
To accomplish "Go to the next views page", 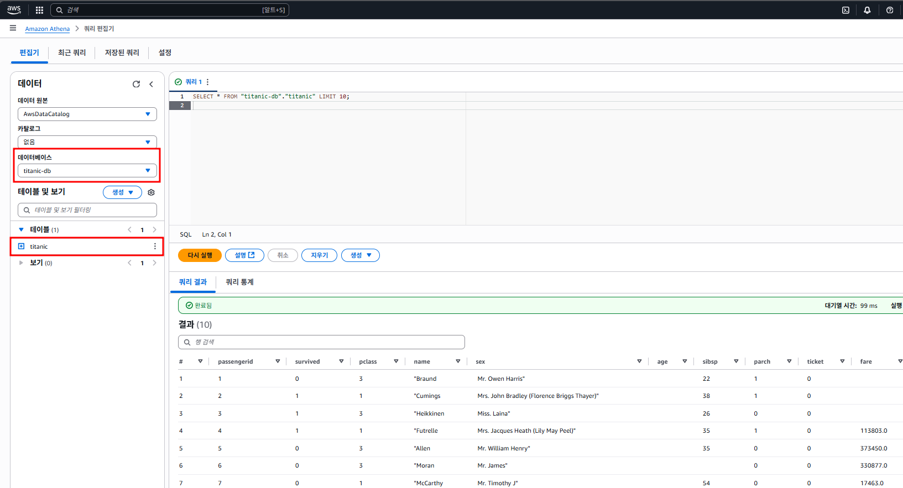I will tap(154, 263).
